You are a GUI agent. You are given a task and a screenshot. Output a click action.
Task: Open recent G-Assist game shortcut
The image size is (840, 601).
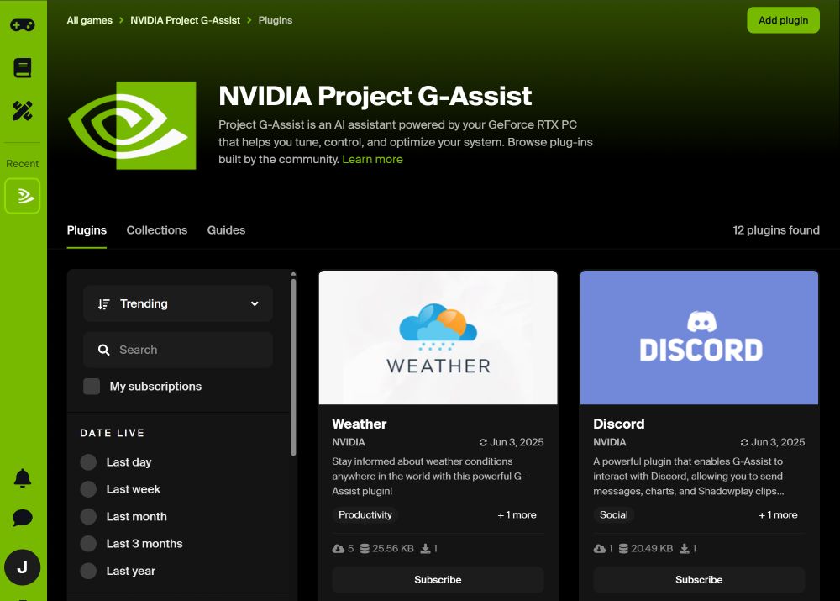click(x=23, y=196)
